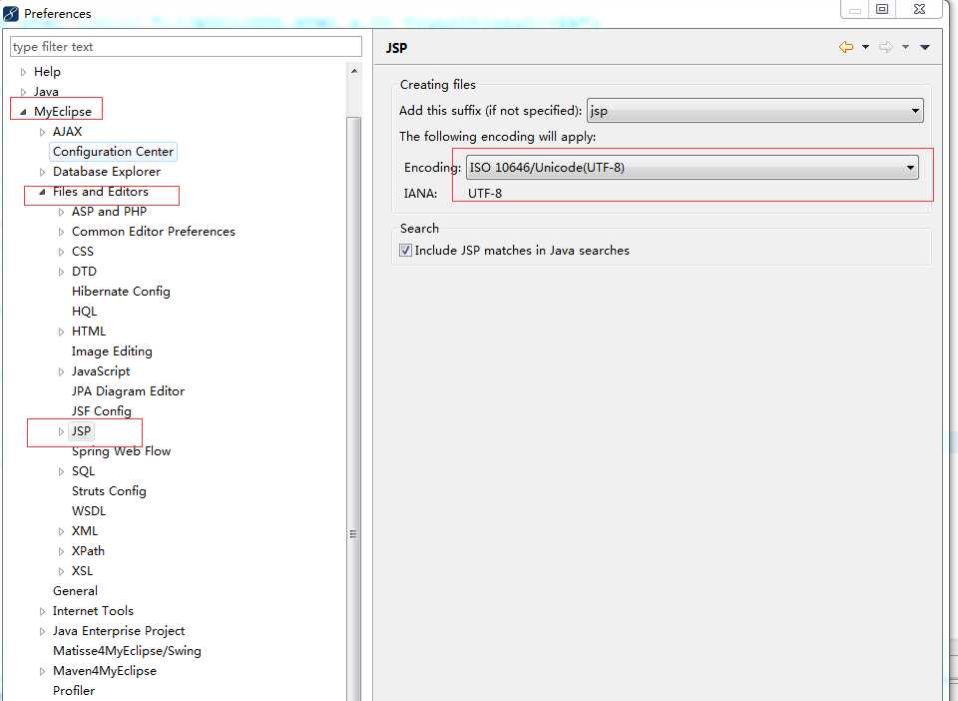Screen dimensions: 958x701
Task: Select Hibernate Config preference page
Action: (121, 292)
